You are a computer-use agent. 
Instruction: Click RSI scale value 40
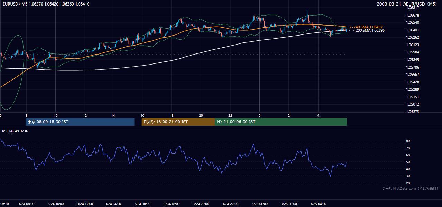(408, 169)
